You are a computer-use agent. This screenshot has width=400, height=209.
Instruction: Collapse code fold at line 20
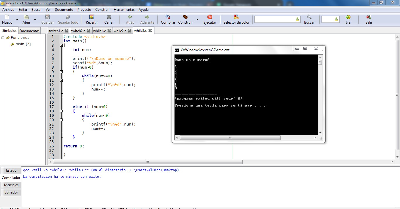(x=61, y=120)
